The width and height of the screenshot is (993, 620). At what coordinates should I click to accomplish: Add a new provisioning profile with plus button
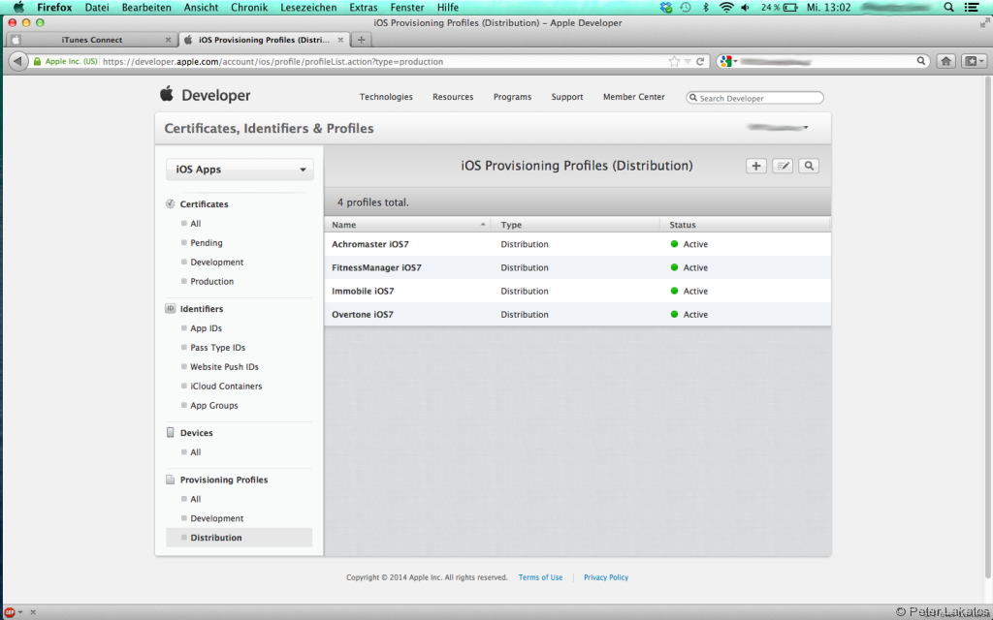pos(756,166)
